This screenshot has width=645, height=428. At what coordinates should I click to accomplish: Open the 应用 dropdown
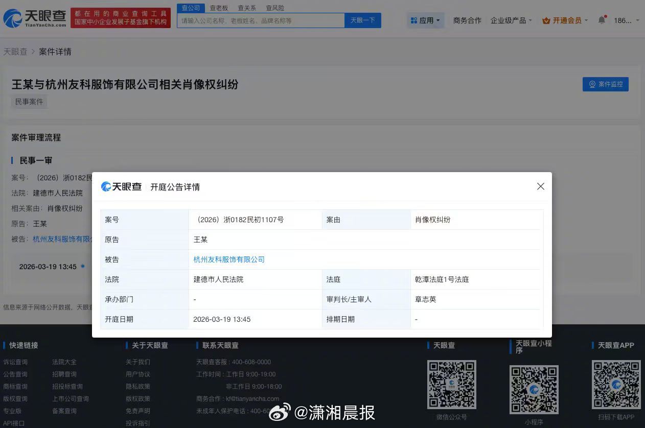click(425, 20)
